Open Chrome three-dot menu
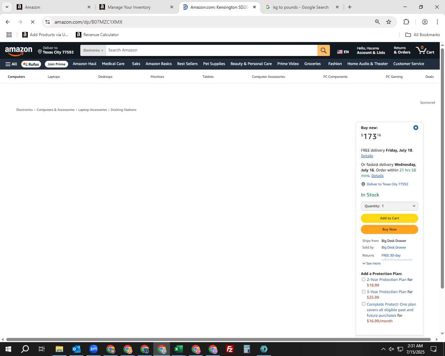Image resolution: width=445 pixels, height=356 pixels. tap(437, 22)
